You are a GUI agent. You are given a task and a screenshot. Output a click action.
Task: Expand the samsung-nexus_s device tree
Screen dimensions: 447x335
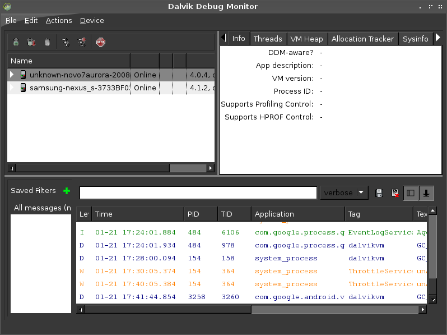pos(12,88)
